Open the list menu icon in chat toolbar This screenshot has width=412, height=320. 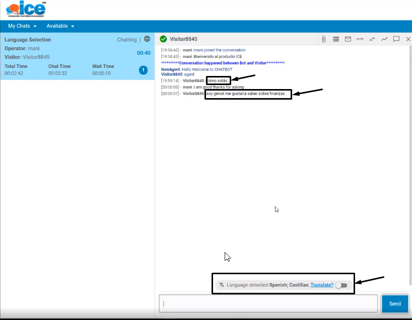click(x=336, y=39)
